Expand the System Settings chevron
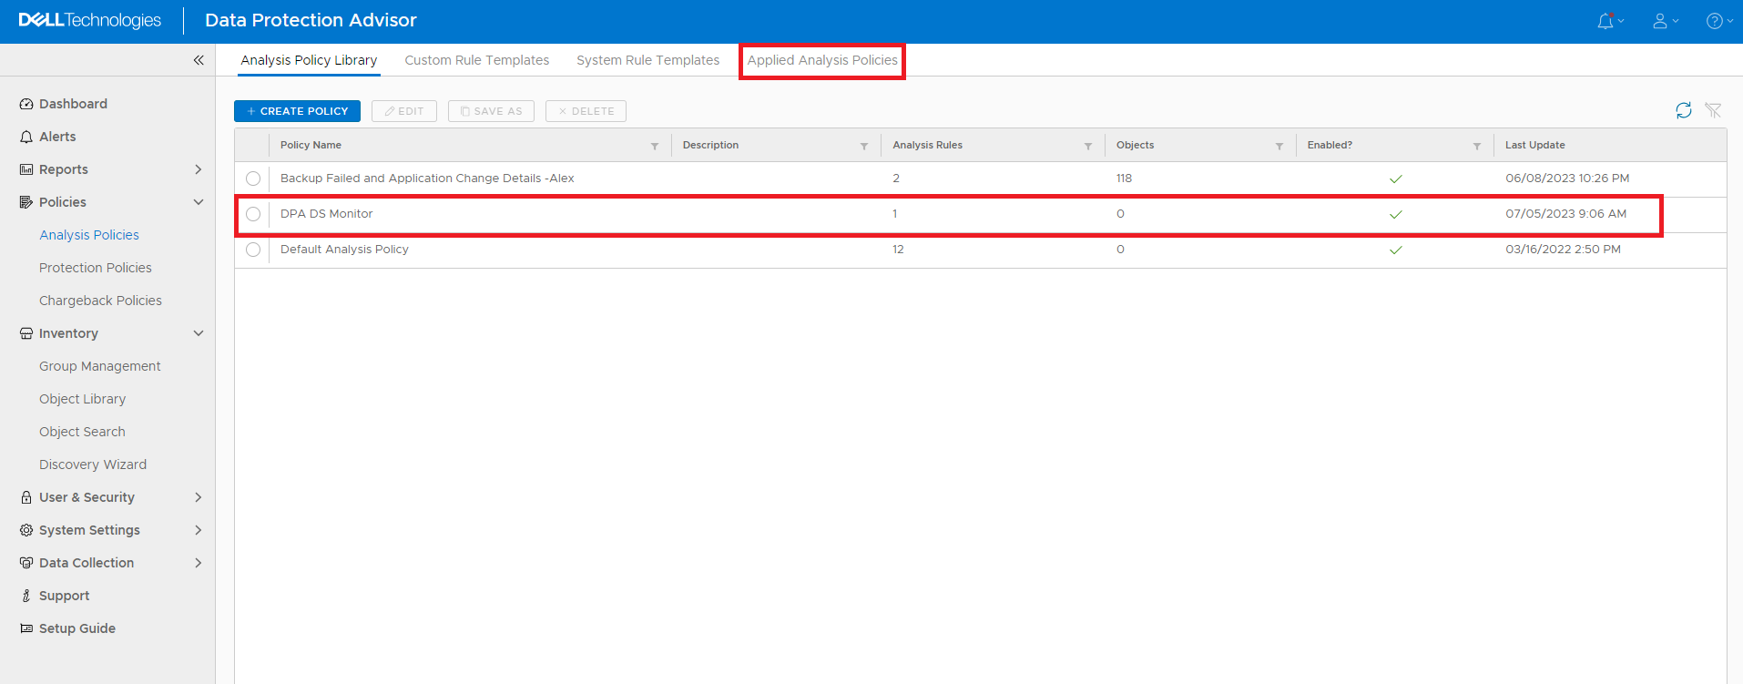This screenshot has height=684, width=1743. [198, 530]
